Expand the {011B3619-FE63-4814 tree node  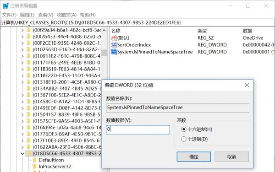[22, 69]
